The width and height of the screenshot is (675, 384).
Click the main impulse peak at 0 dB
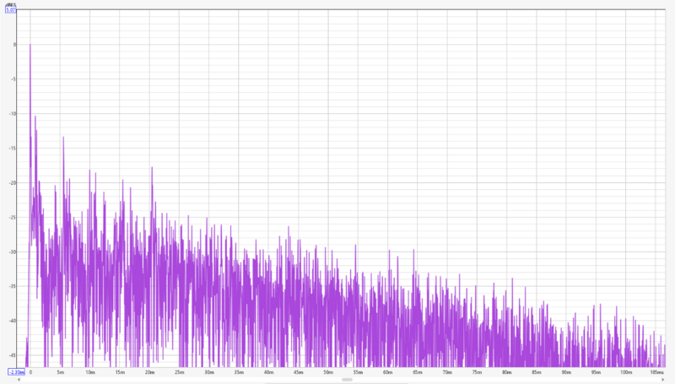(x=30, y=45)
